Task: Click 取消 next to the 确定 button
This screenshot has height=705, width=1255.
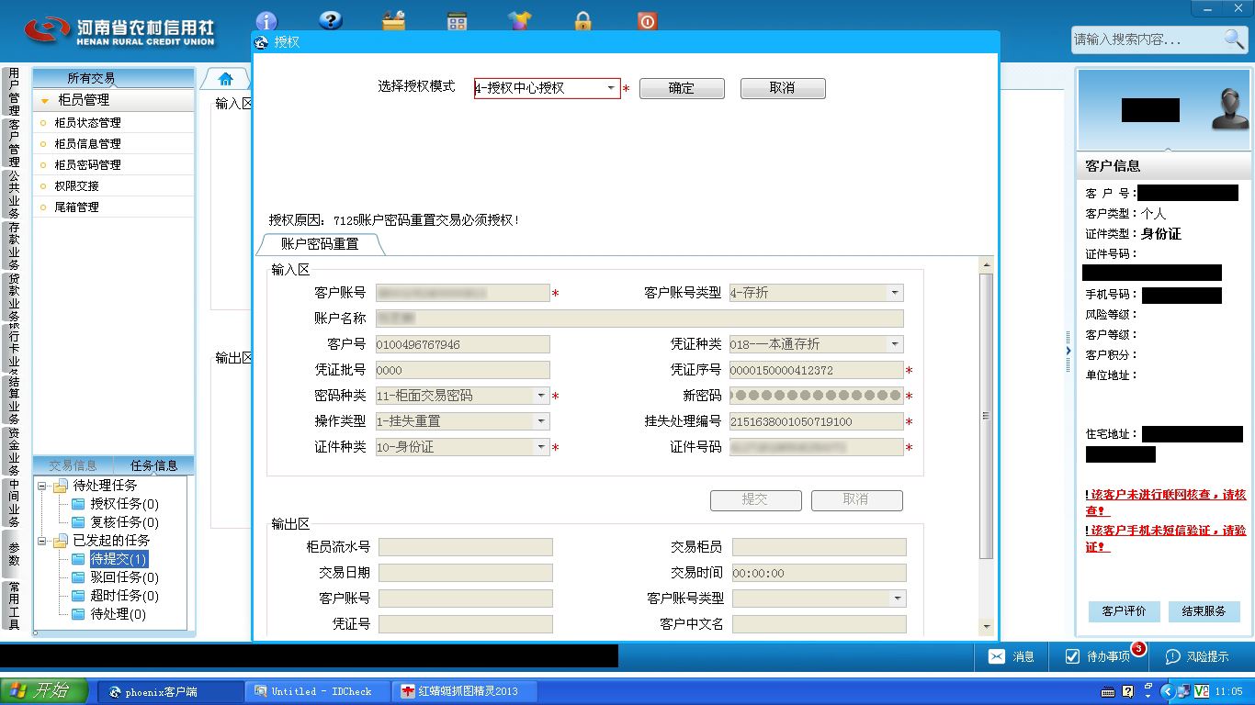Action: click(783, 88)
